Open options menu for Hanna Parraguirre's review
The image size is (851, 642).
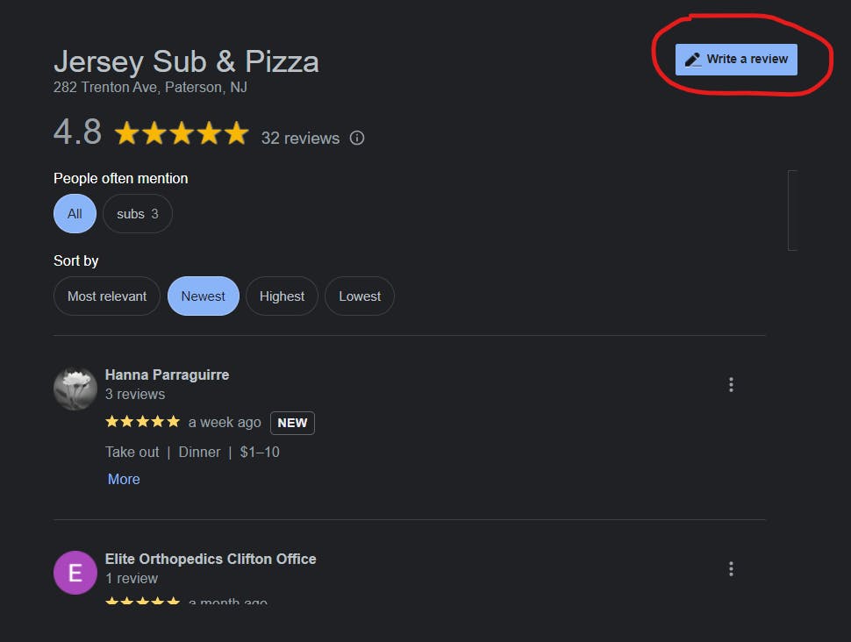731,384
